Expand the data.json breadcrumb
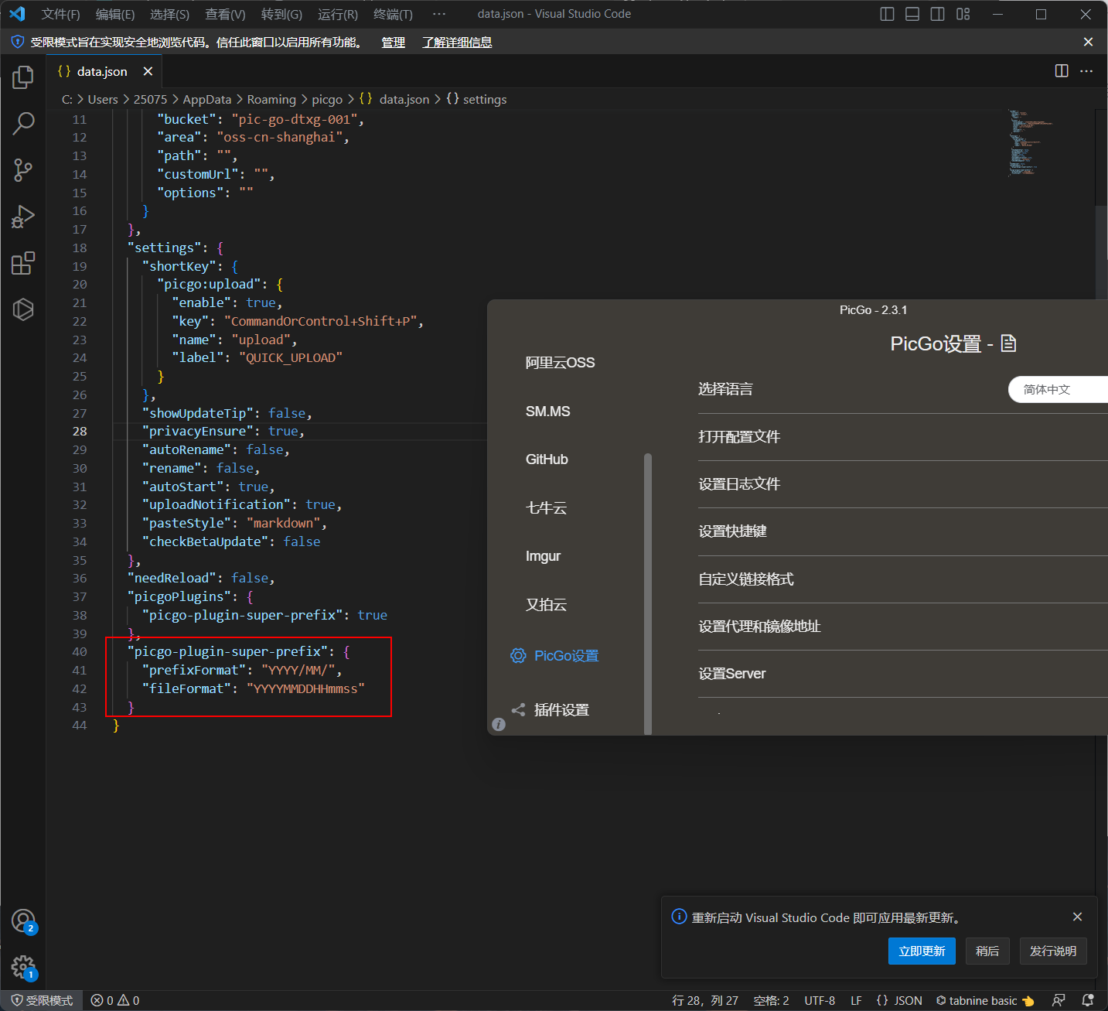 tap(394, 100)
